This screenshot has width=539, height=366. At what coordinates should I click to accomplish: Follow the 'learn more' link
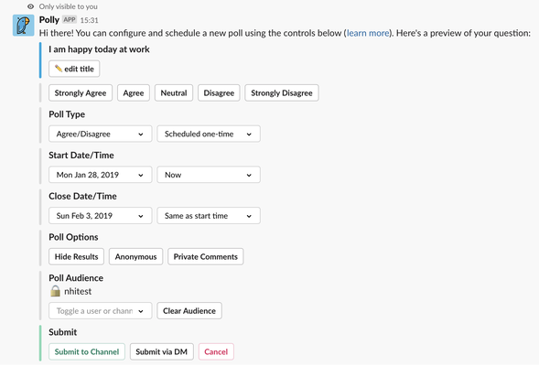pos(368,33)
